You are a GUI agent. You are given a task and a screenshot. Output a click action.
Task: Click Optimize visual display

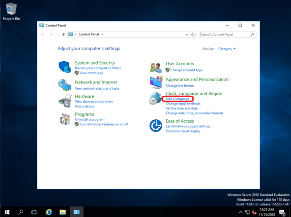pos(183,131)
